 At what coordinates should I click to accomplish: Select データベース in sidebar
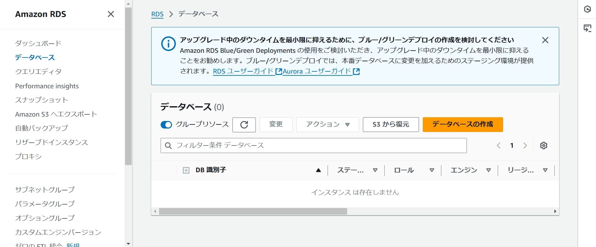35,58
